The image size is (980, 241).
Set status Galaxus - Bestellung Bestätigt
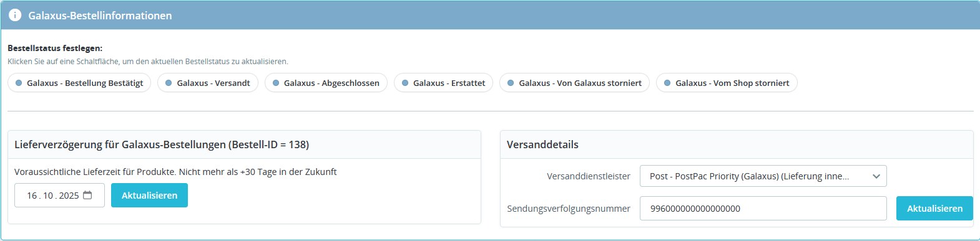pos(79,83)
